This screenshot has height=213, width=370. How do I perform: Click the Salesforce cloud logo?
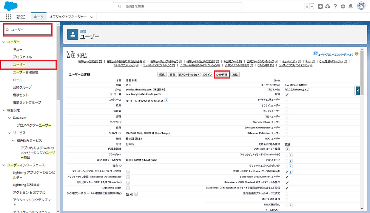(11, 6)
